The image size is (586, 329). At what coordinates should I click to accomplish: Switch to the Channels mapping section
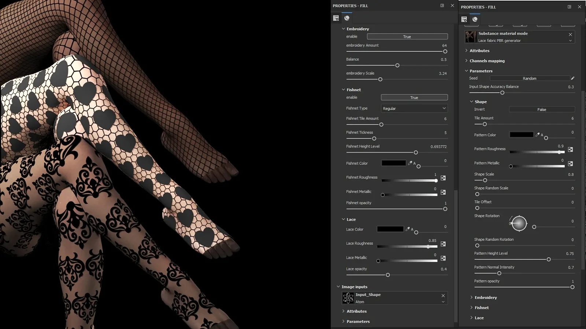tap(487, 61)
